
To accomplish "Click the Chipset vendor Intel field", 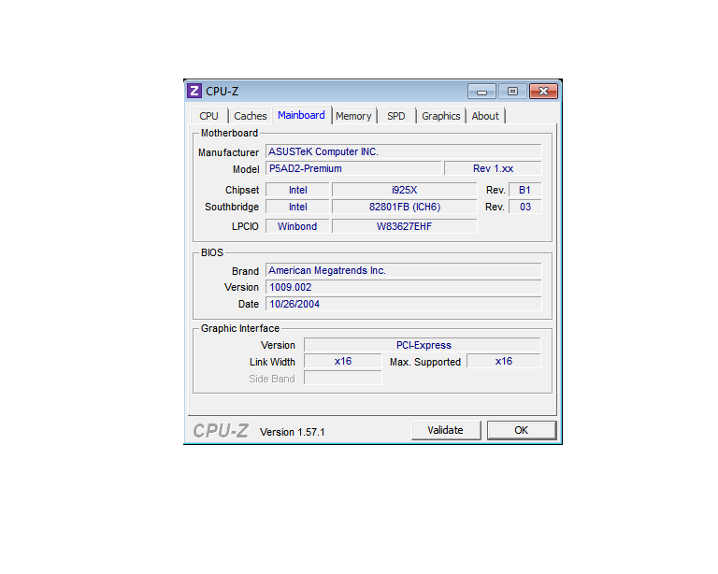I will [297, 190].
